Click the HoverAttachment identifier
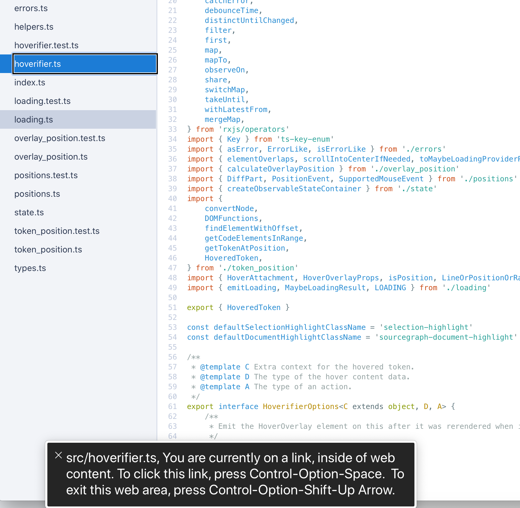The height and width of the screenshot is (508, 520). pyautogui.click(x=261, y=278)
